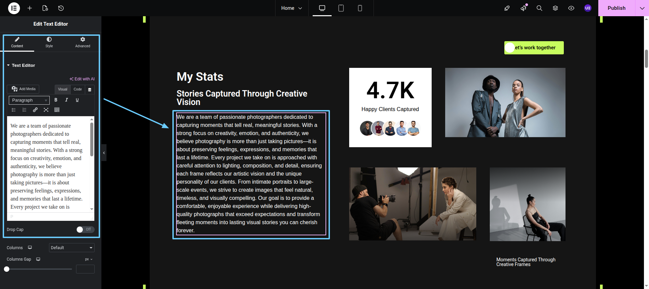
Task: Click the Publish button
Action: (x=616, y=8)
